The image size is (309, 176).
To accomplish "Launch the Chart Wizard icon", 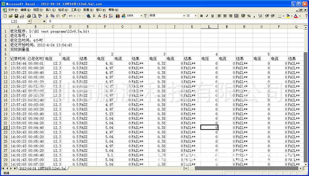I will tap(118, 16).
